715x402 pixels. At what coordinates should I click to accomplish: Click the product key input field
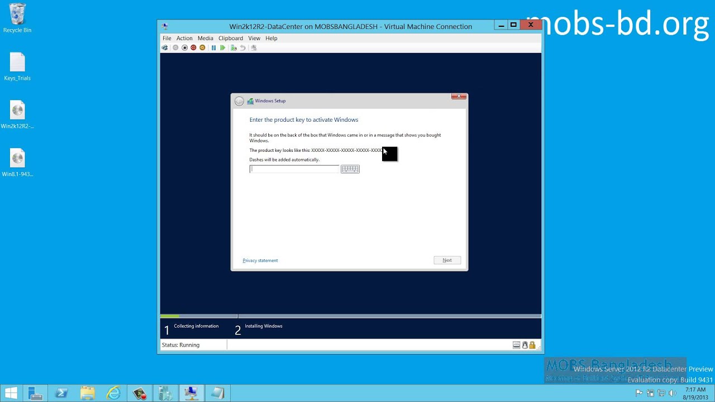coord(294,169)
